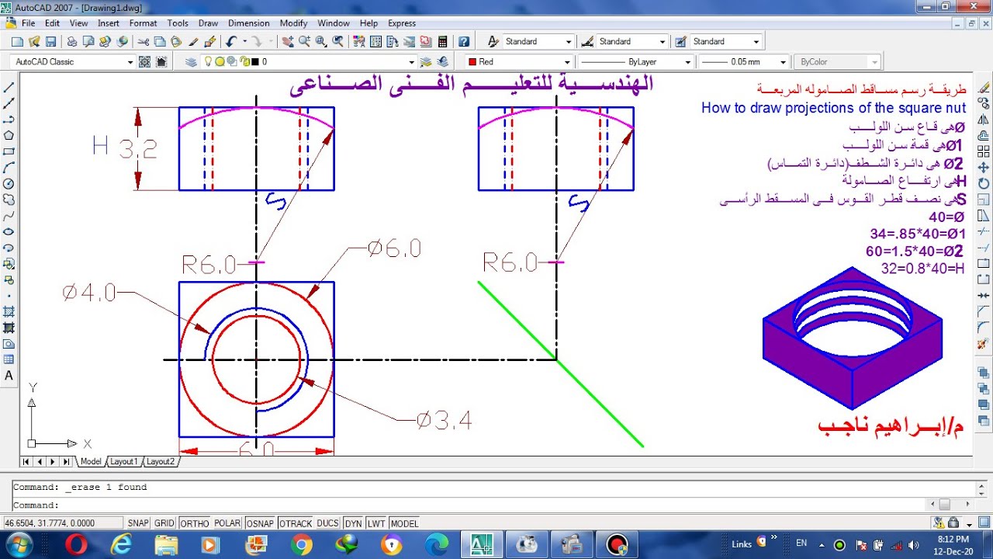Select the Line draw tool
This screenshot has height=559, width=993.
pos(9,87)
